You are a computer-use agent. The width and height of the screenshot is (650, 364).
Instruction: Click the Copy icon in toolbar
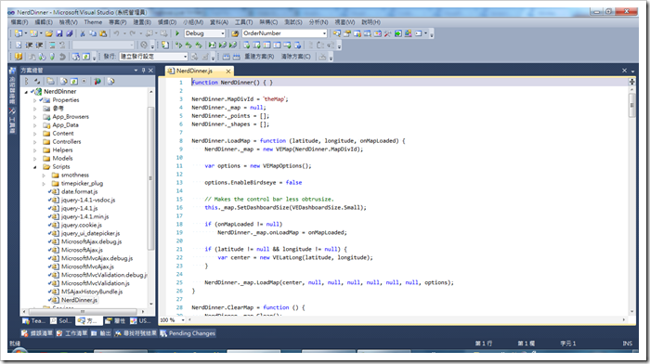pyautogui.click(x=93, y=33)
